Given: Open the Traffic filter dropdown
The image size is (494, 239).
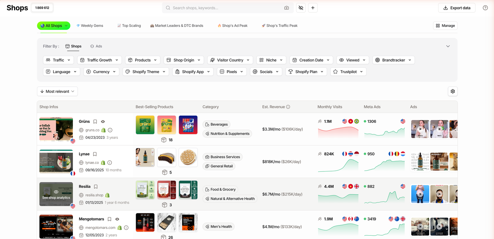Looking at the screenshot, I should 58,60.
